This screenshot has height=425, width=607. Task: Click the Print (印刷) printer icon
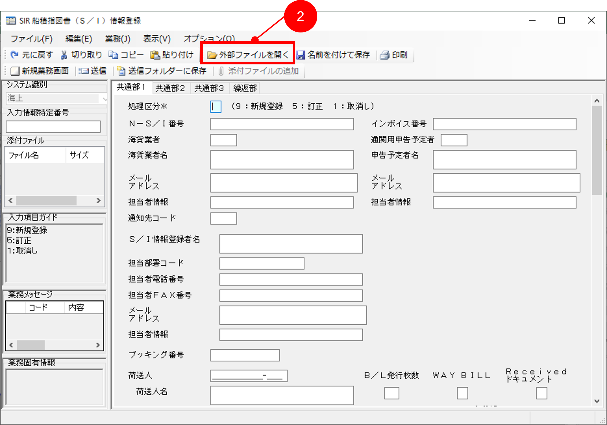pyautogui.click(x=385, y=55)
